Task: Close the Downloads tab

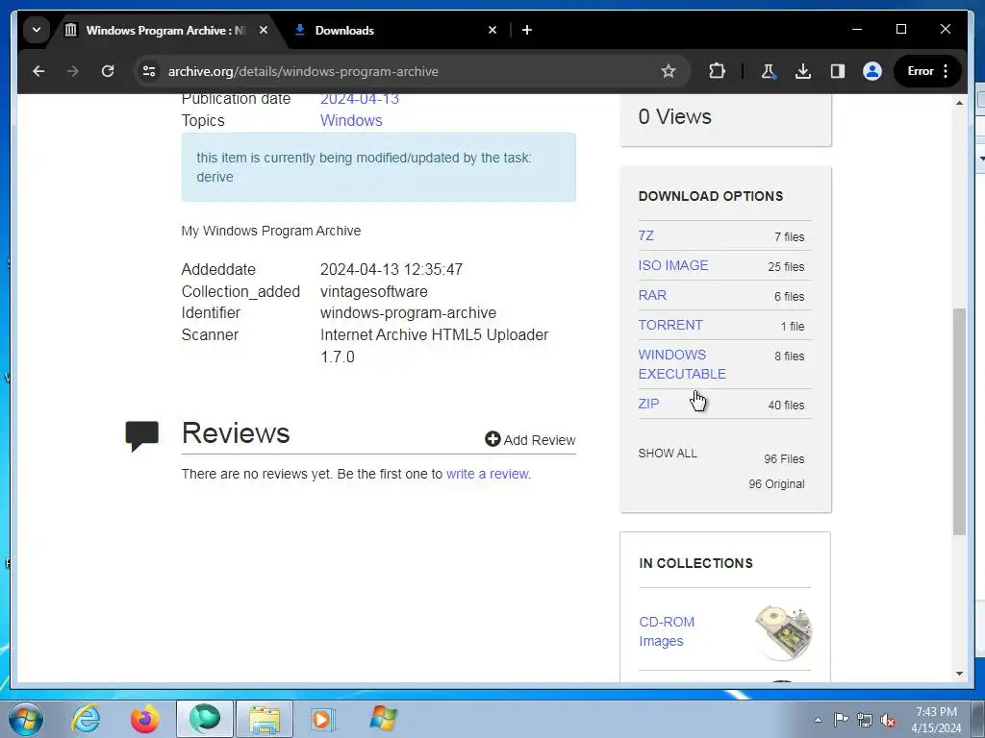Action: (492, 30)
